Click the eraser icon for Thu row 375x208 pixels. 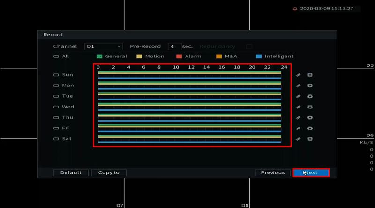click(x=298, y=118)
